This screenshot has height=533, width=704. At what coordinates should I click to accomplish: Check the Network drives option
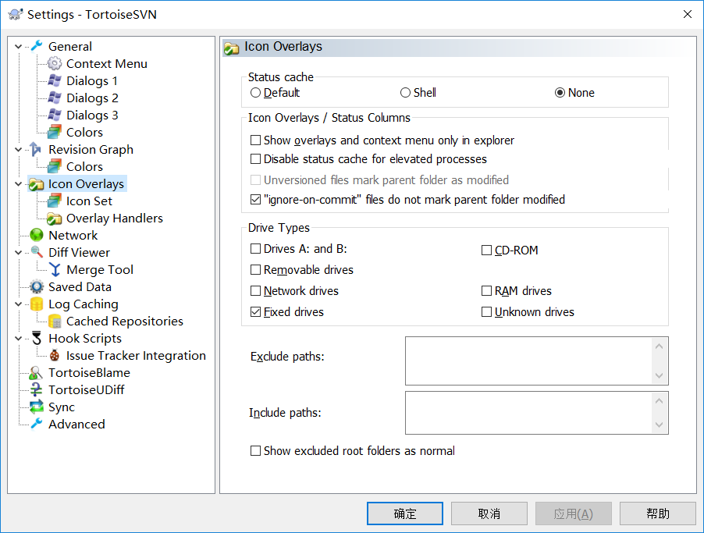pos(255,291)
